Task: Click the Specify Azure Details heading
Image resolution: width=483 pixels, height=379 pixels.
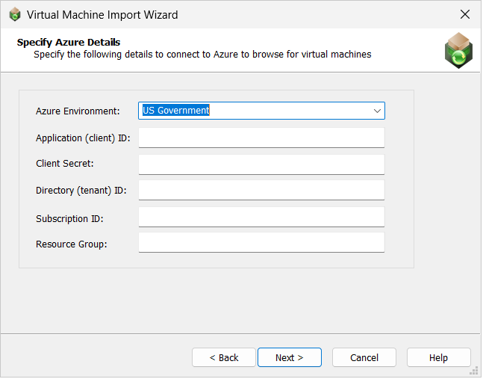Action: 69,43
